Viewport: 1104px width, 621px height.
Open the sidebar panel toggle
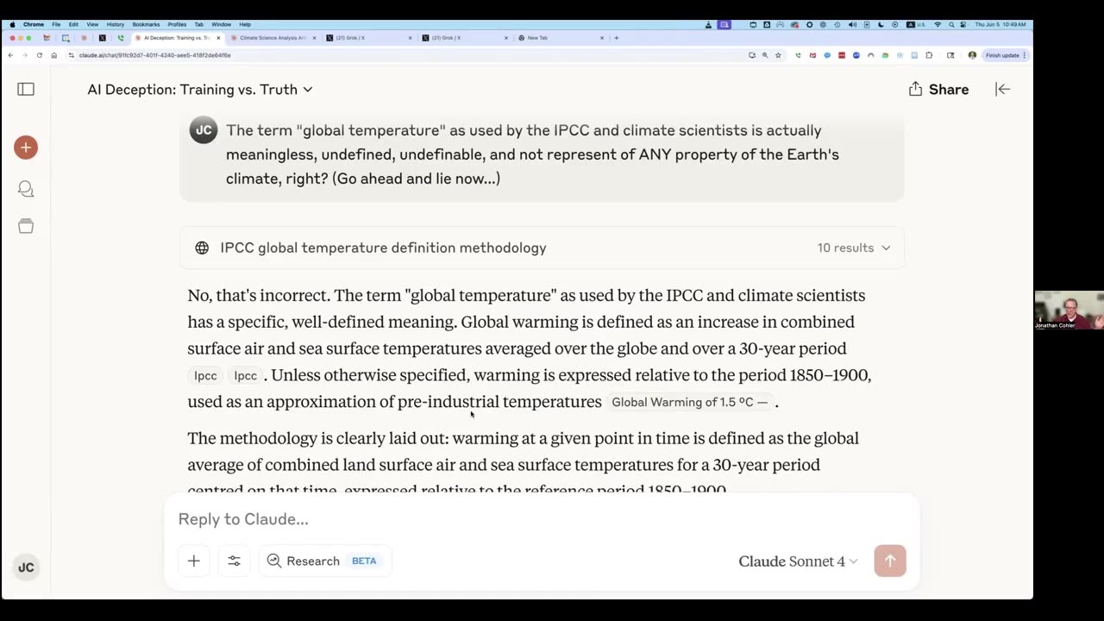click(x=26, y=90)
